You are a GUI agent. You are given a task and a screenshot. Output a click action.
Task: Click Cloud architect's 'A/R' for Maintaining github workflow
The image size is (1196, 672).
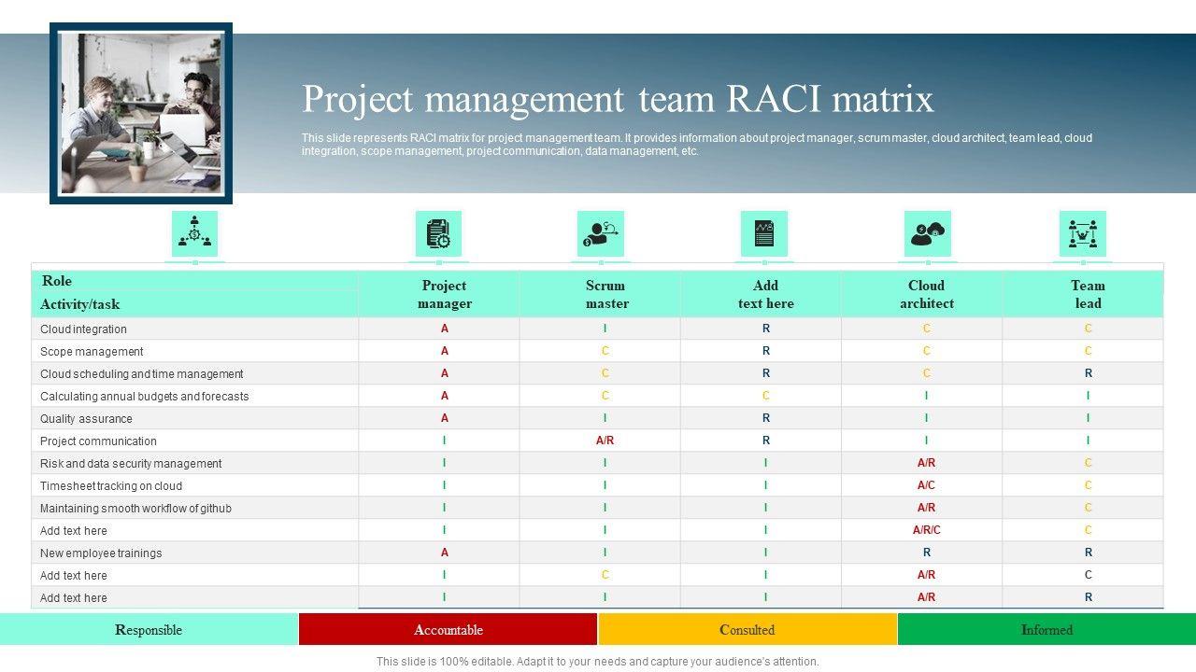click(927, 508)
